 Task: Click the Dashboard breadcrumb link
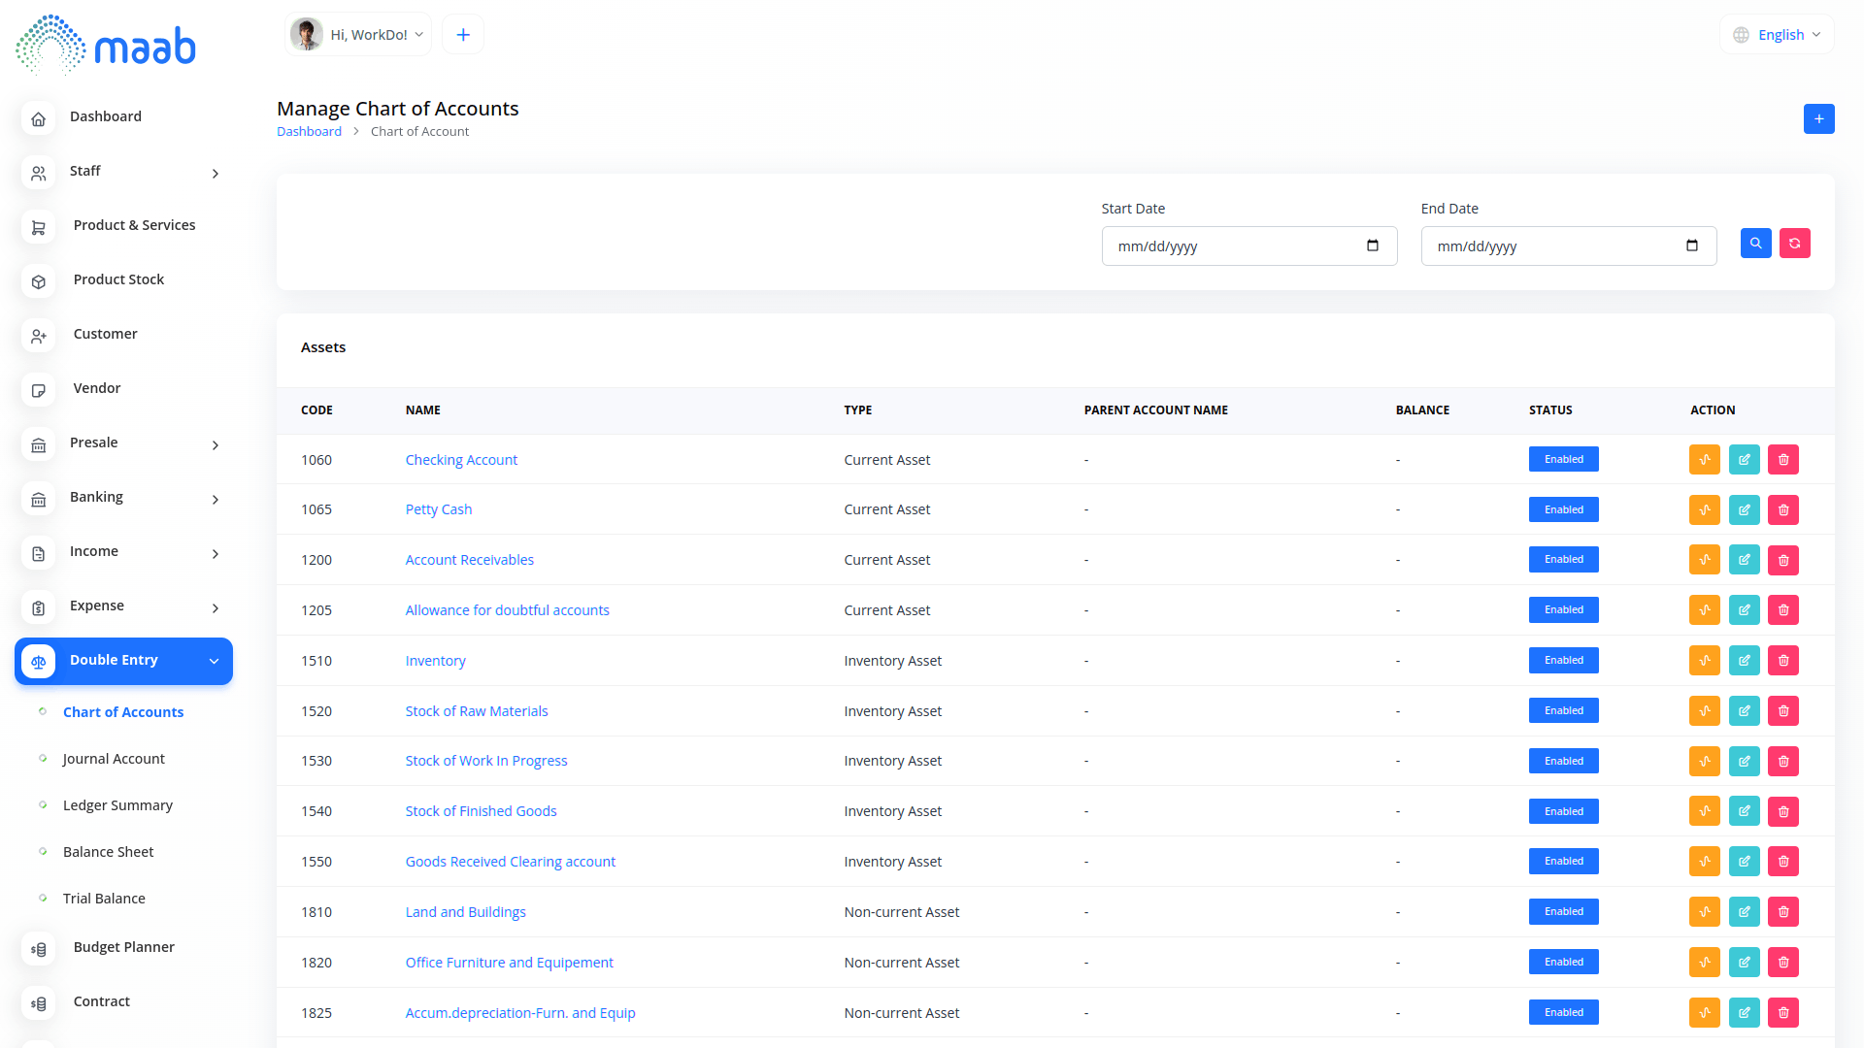pos(309,132)
